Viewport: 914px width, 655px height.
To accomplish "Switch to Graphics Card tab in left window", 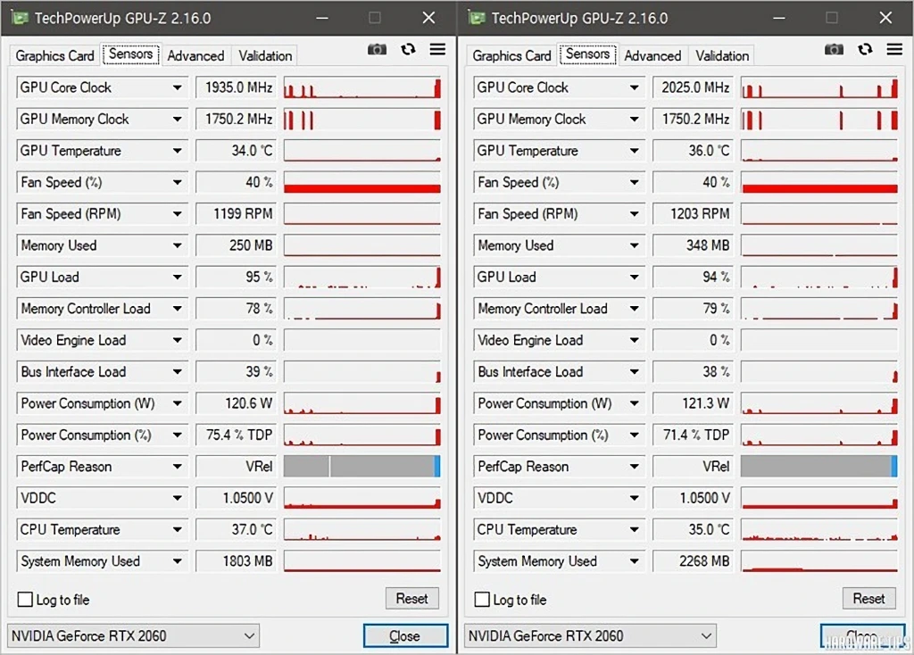I will [54, 56].
